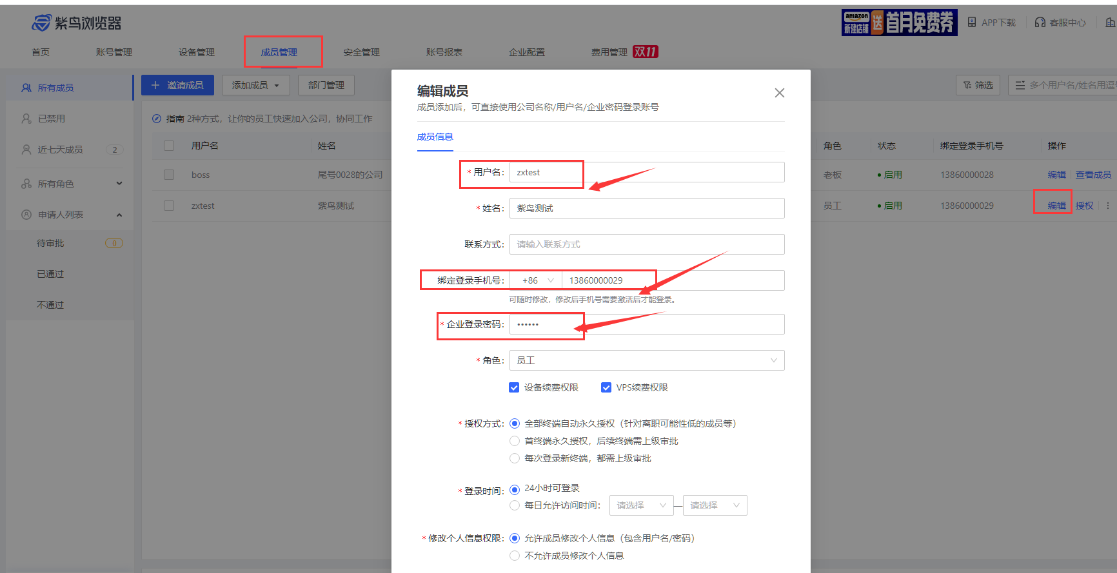Close the 编辑成员 dialog with X
Image resolution: width=1117 pixels, height=573 pixels.
coord(779,93)
